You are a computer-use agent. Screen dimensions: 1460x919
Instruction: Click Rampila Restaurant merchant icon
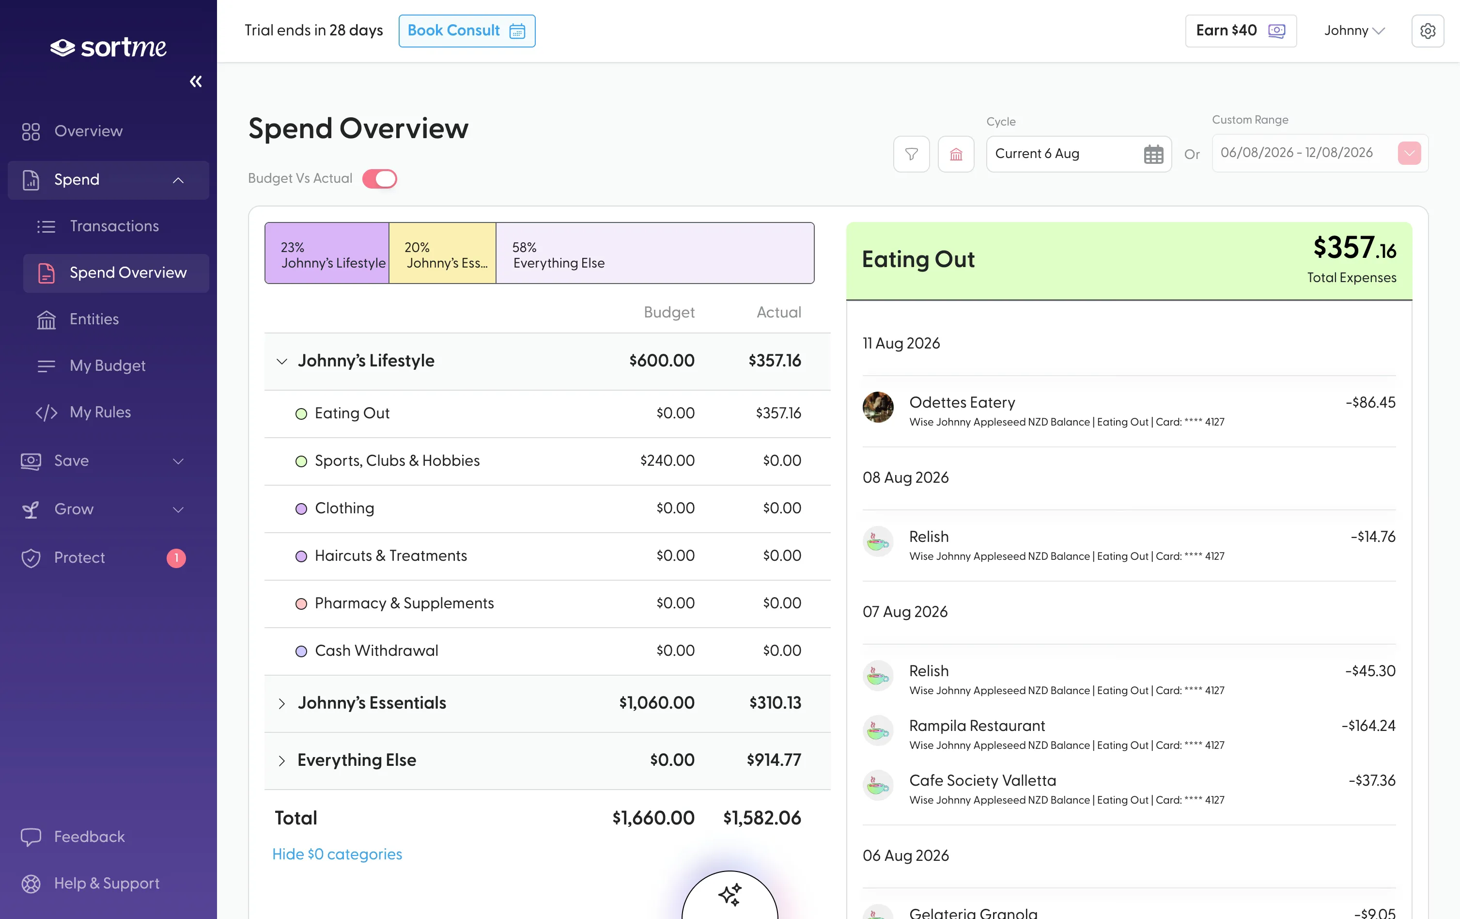[878, 730]
